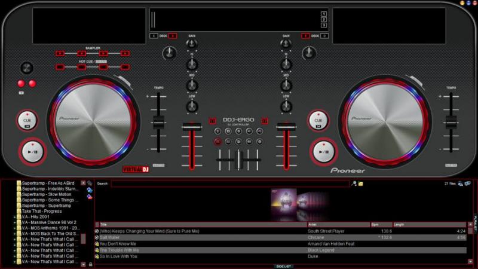
Task: Click the right channel MID EQ knob
Action: pyautogui.click(x=286, y=85)
